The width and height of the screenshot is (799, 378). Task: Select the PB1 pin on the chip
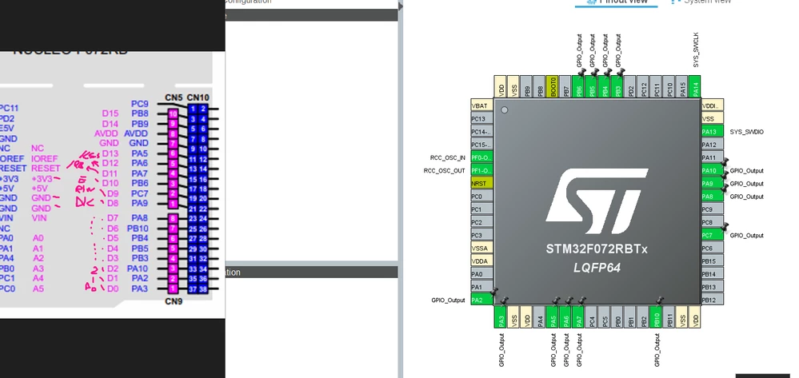coord(629,316)
